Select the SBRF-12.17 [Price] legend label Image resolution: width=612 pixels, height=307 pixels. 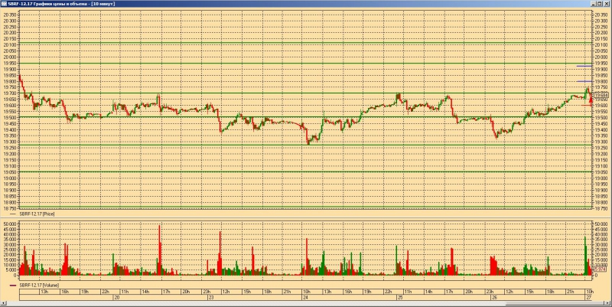(x=37, y=214)
